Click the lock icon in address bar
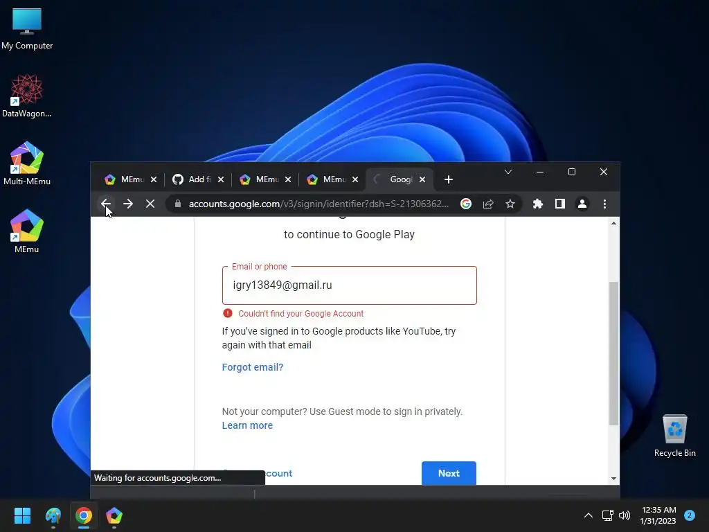The image size is (709, 532). (178, 204)
